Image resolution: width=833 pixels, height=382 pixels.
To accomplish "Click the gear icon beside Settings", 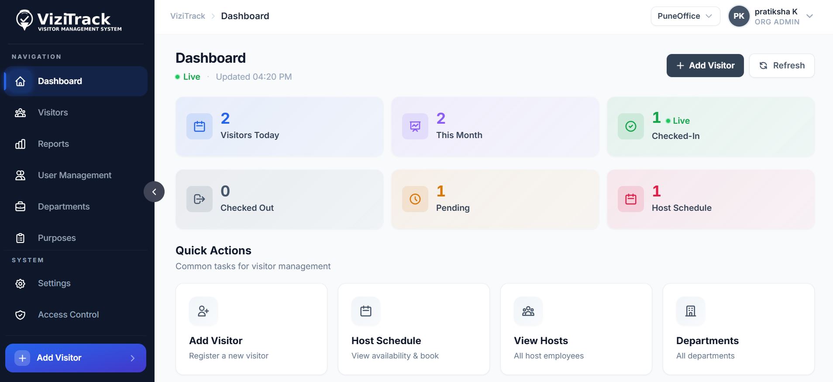I will tap(20, 284).
